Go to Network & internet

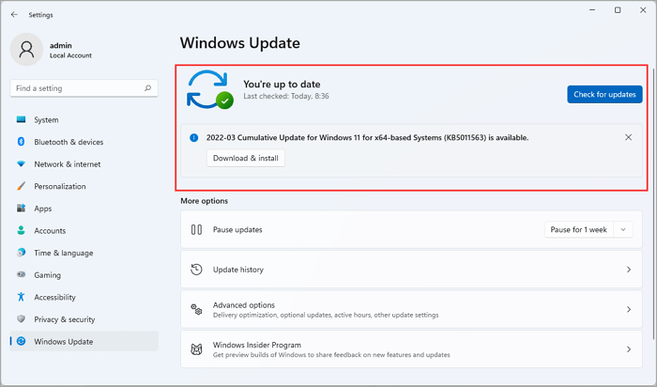point(84,164)
